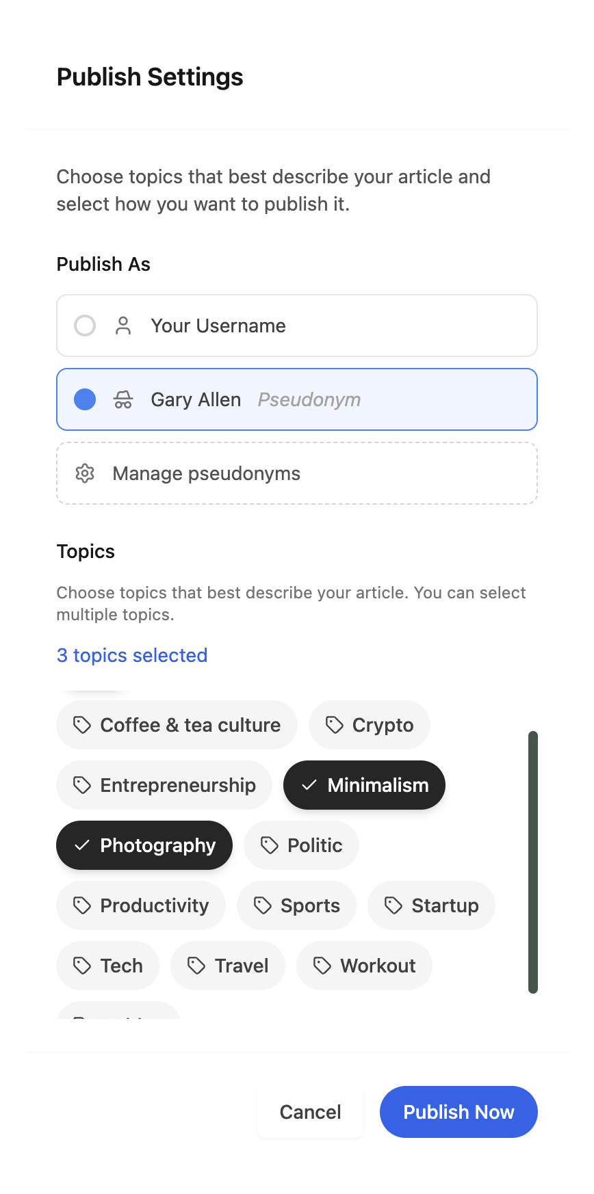Image resolution: width=594 pixels, height=1194 pixels.
Task: Click the person icon next to Your Username
Action: (123, 326)
